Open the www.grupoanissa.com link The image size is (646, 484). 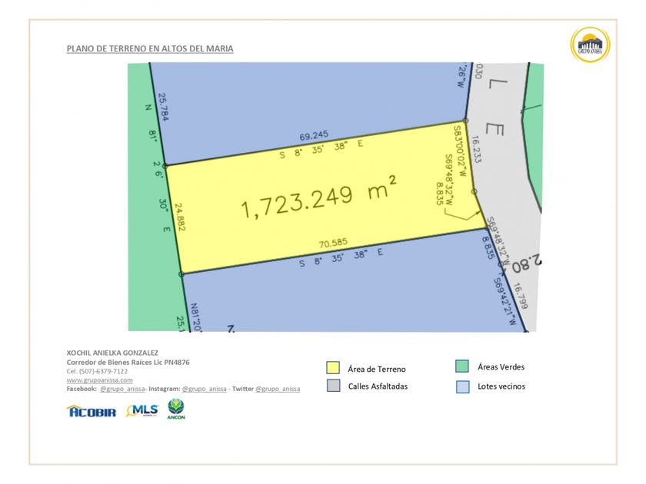click(x=100, y=380)
